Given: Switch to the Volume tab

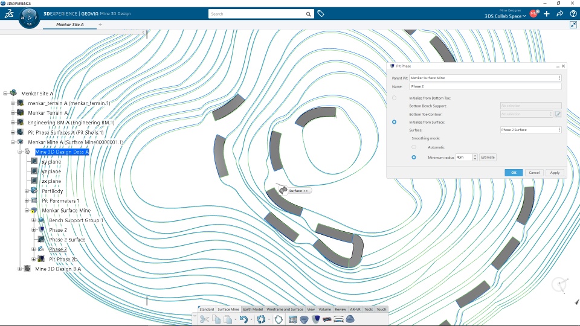Looking at the screenshot, I should point(325,309).
